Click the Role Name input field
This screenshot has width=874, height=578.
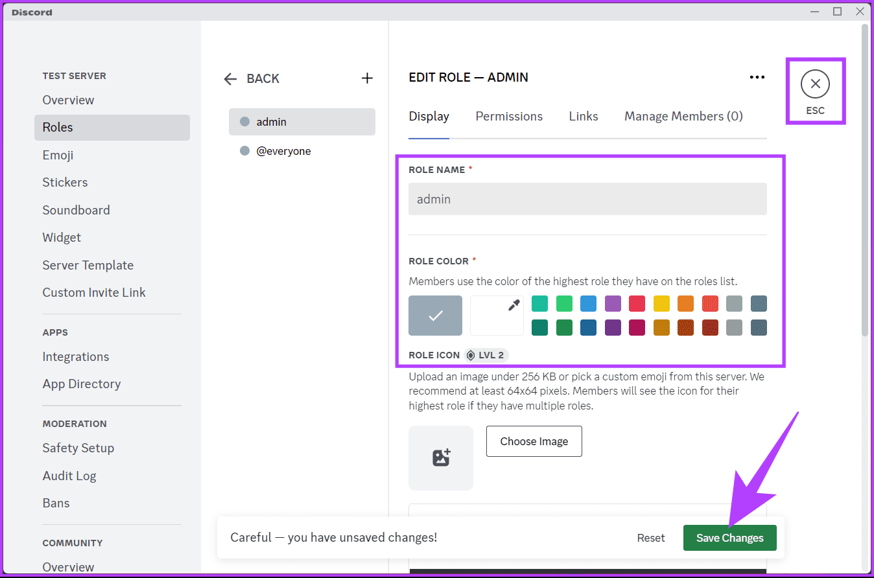(x=587, y=199)
